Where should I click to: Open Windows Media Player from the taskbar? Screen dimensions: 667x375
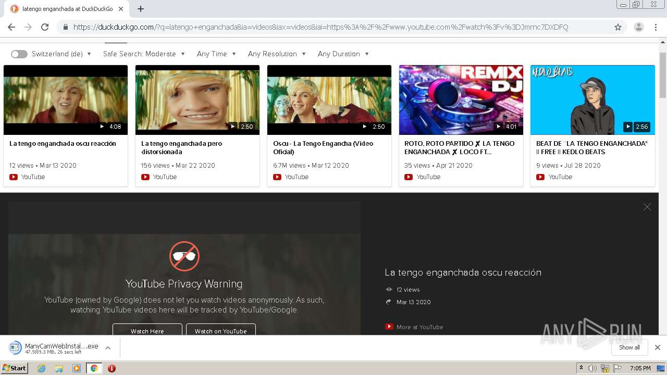[77, 368]
